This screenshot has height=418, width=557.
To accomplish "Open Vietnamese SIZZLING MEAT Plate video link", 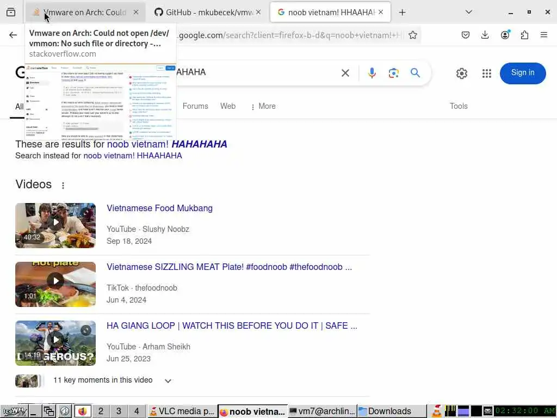I will [x=229, y=267].
